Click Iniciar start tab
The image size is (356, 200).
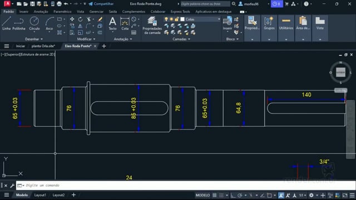click(x=20, y=46)
